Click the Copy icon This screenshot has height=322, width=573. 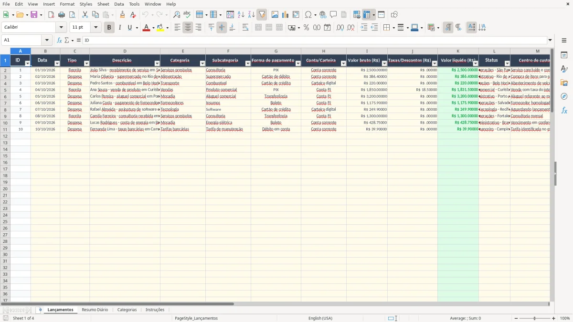[x=95, y=15]
